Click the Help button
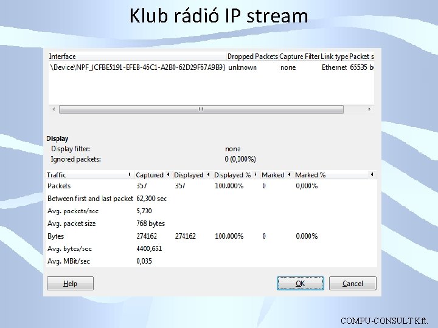438x328 pixels. 70,284
